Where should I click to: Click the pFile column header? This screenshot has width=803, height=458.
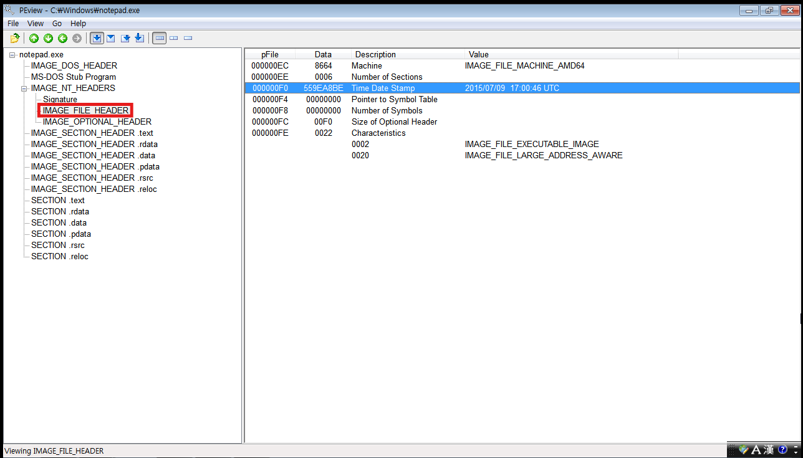click(x=270, y=54)
